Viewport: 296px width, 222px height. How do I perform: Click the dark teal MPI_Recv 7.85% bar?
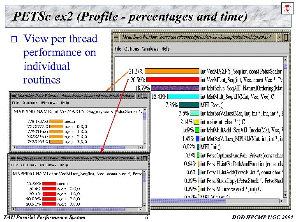(x=190, y=105)
